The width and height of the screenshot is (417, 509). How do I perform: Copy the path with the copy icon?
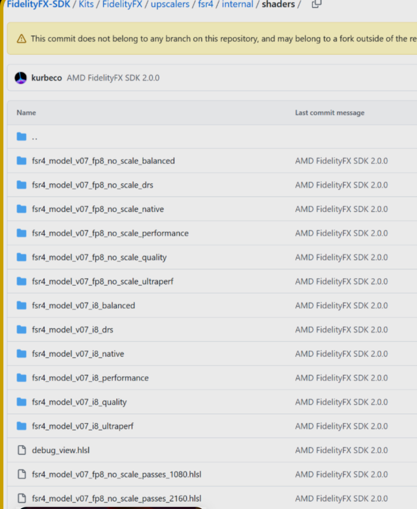(316, 4)
